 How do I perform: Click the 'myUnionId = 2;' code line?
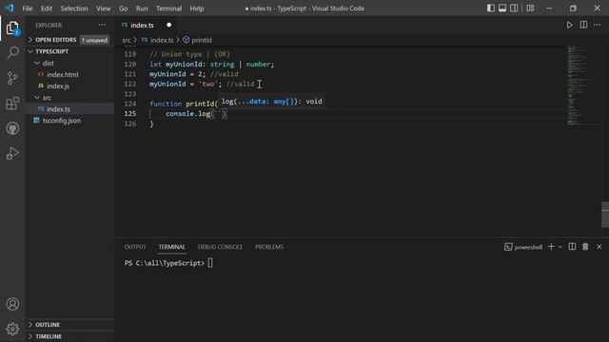click(178, 74)
